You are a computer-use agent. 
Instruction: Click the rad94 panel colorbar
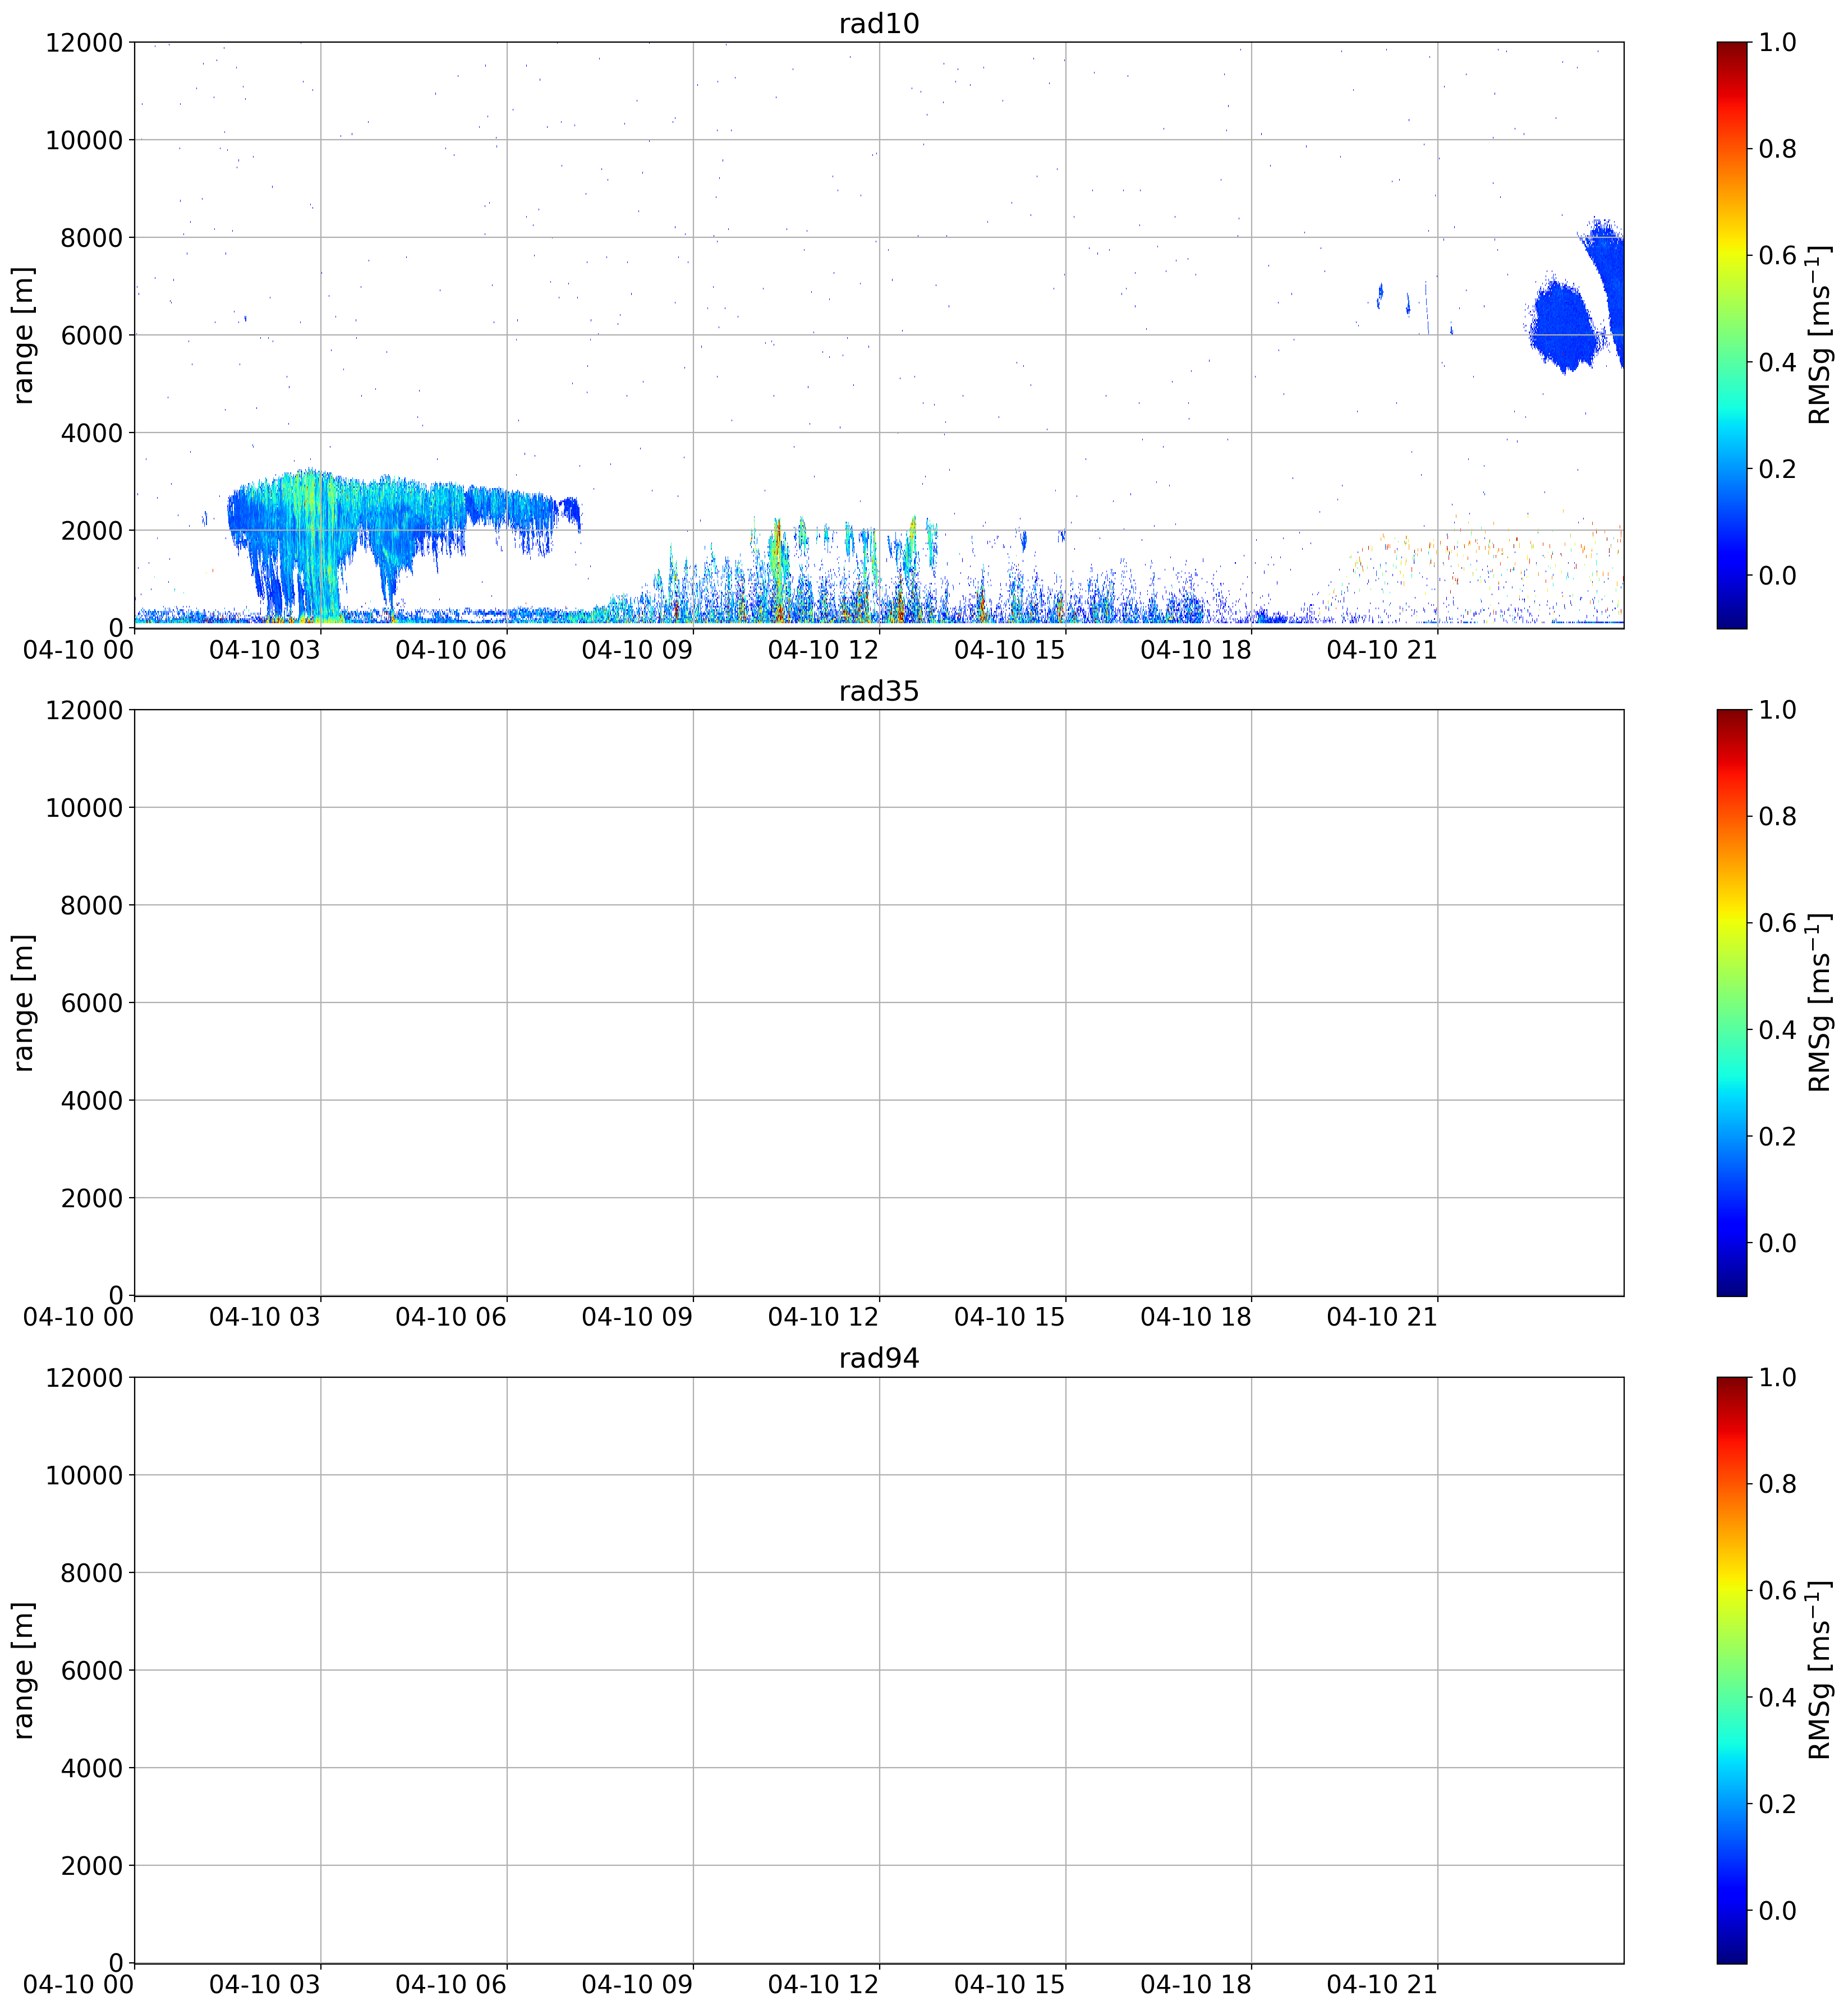click(1732, 1670)
